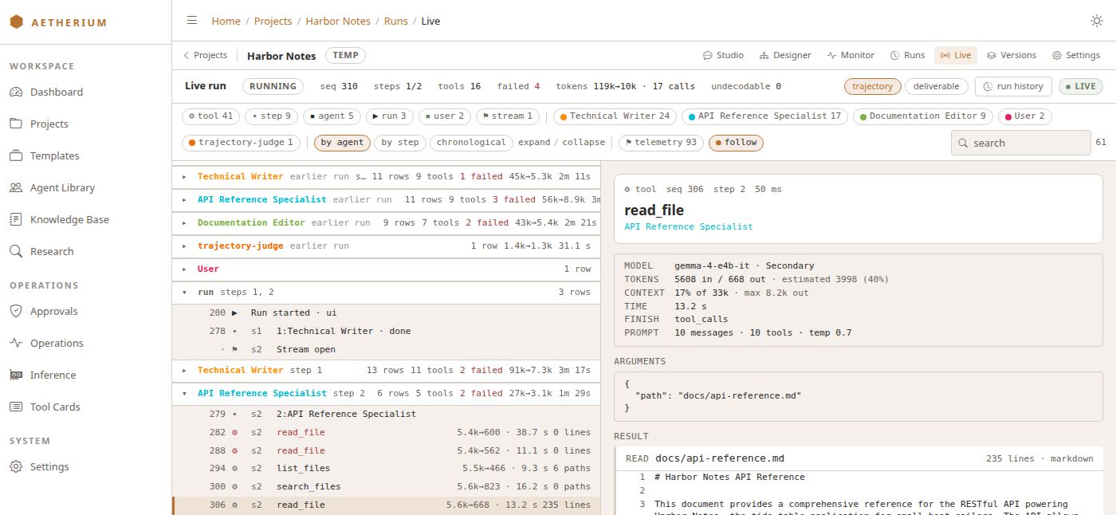Image resolution: width=1116 pixels, height=515 pixels.
Task: Open the project Settings tab
Action: 1076,55
